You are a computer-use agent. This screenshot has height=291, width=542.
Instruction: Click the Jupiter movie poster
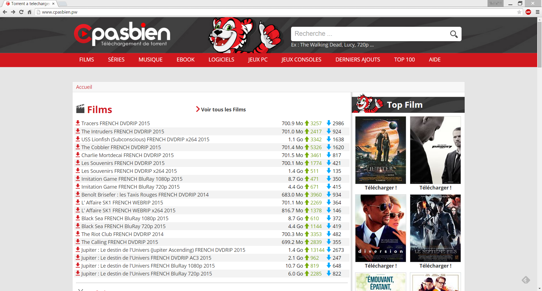coord(381,150)
